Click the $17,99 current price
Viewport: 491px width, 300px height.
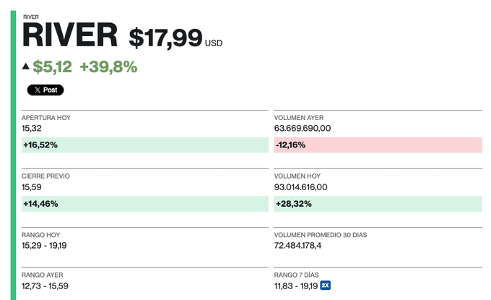tap(165, 38)
